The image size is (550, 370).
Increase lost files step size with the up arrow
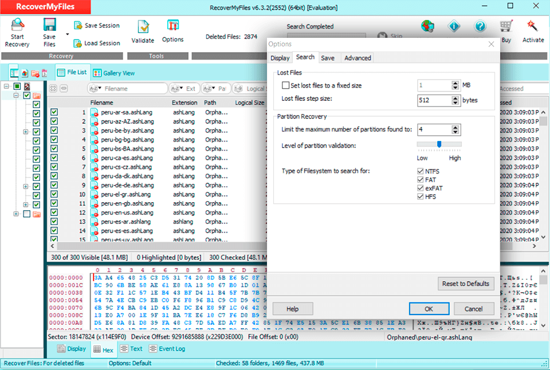(455, 98)
